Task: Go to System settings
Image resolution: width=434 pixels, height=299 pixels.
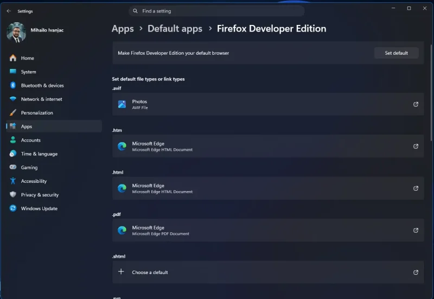Action: click(54, 72)
